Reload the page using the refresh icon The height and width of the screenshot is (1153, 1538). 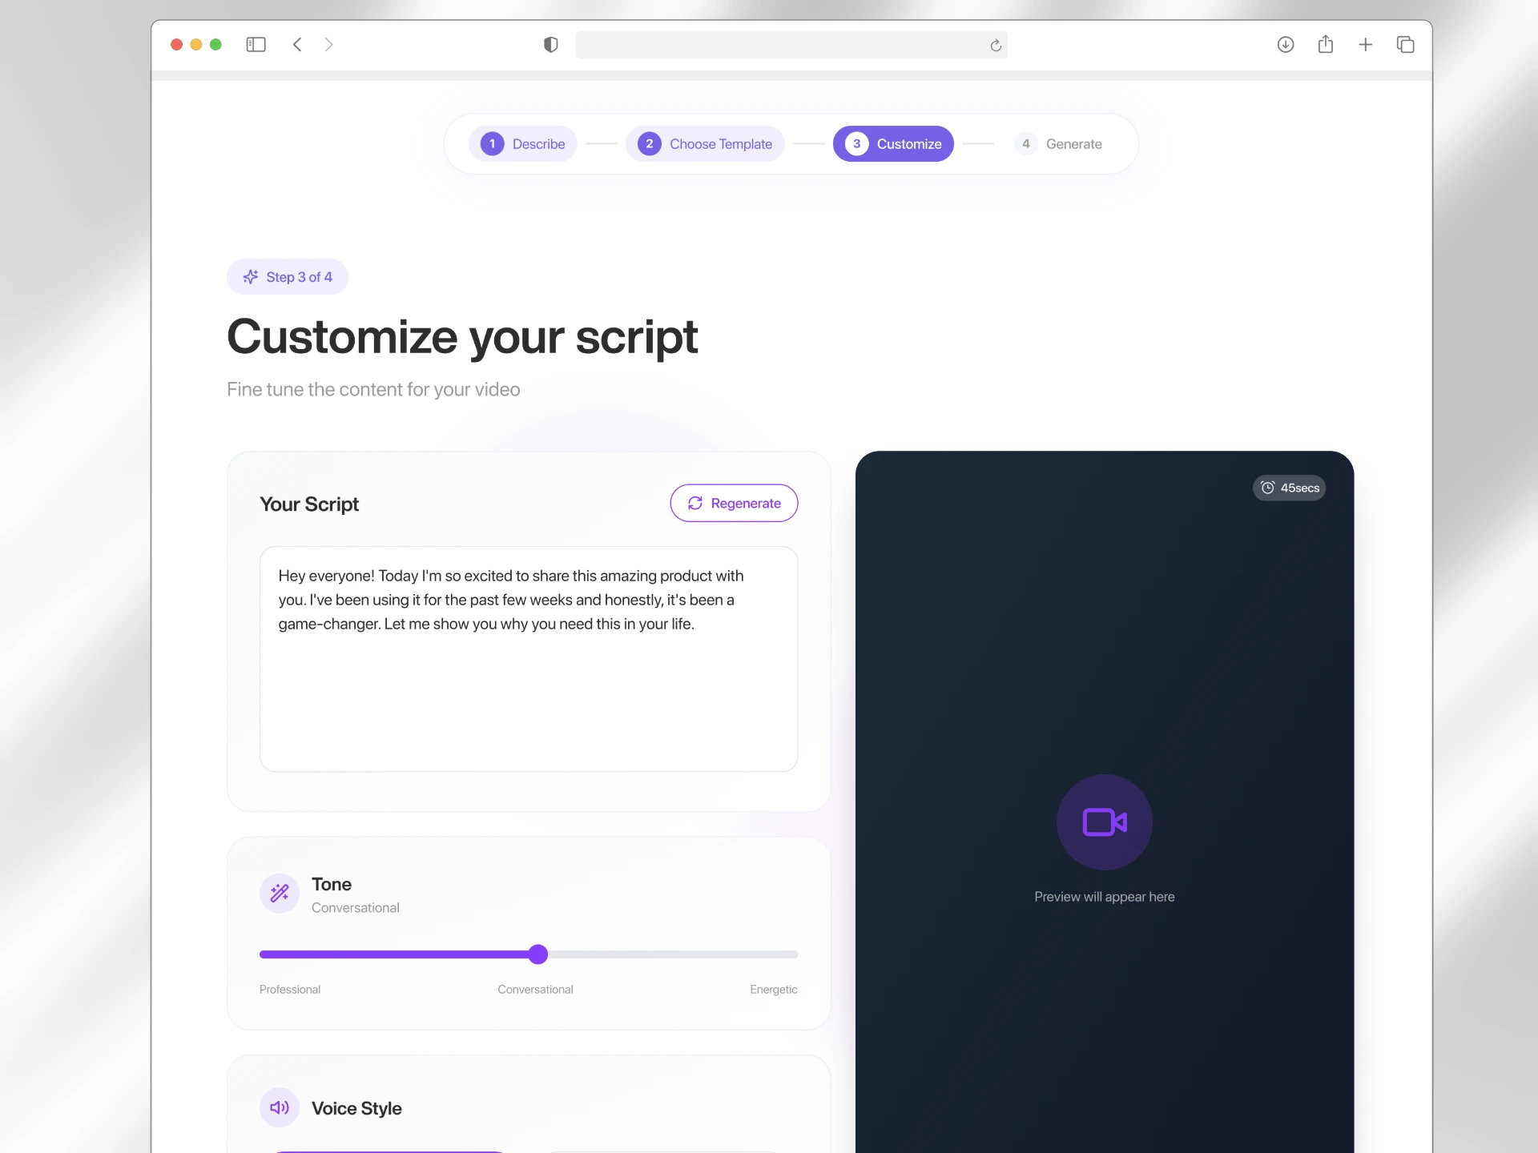coord(996,46)
